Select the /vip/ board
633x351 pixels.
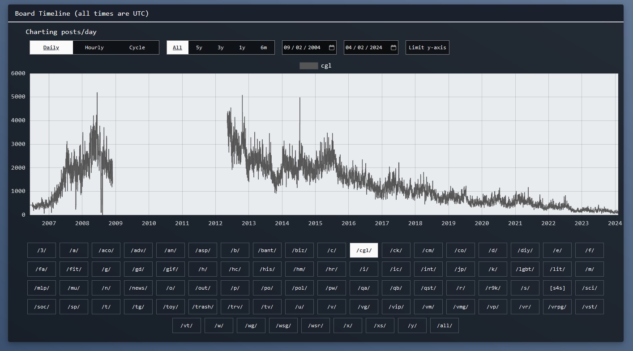click(396, 307)
